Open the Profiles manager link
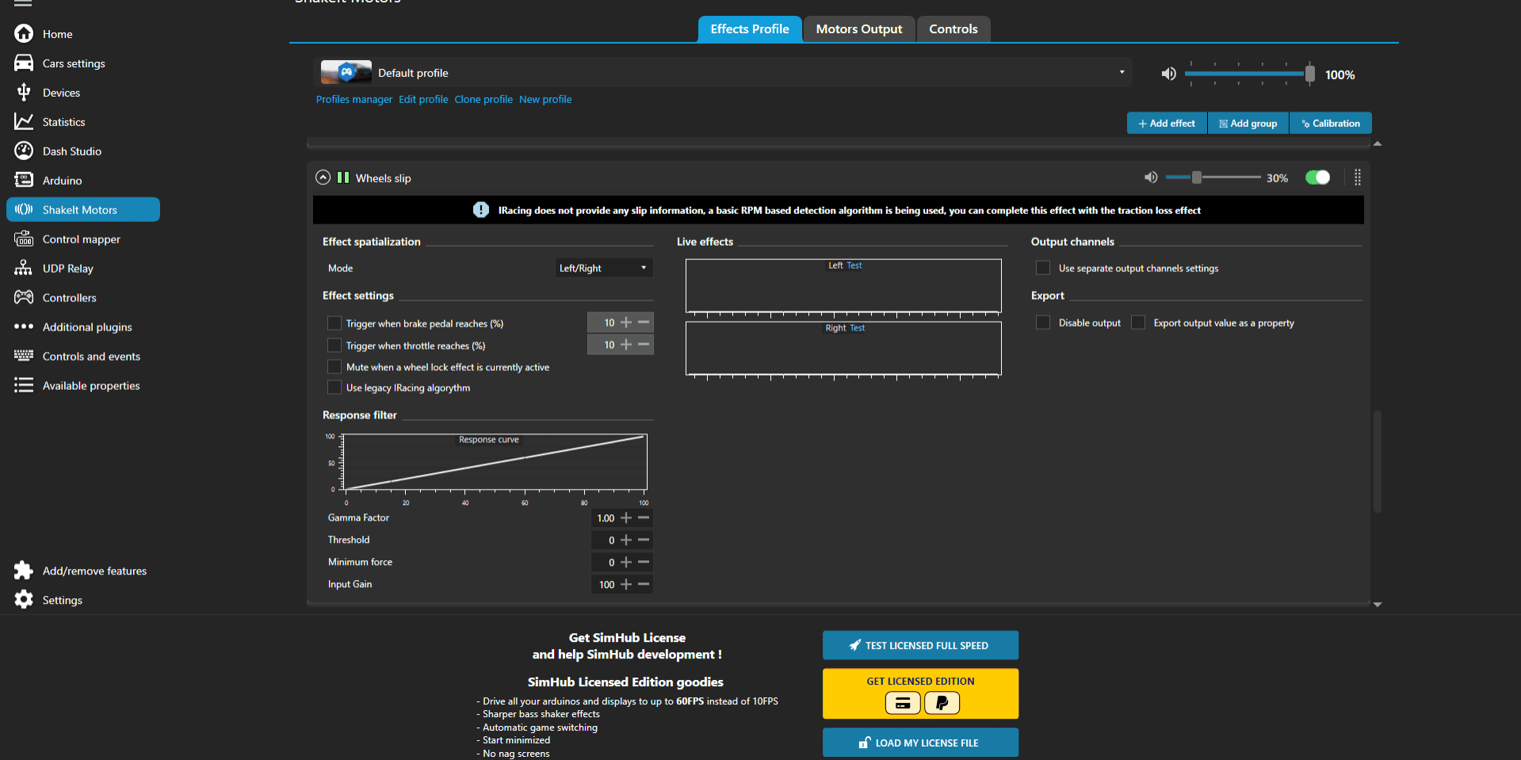Screen dimensions: 1521x760 point(353,99)
